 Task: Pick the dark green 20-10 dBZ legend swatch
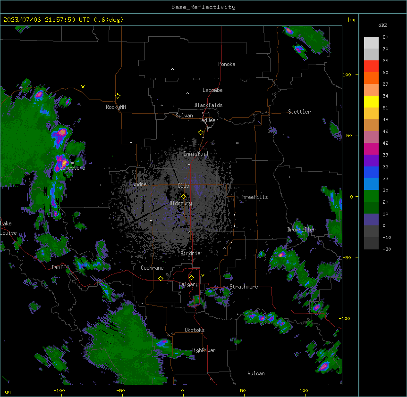[371, 208]
